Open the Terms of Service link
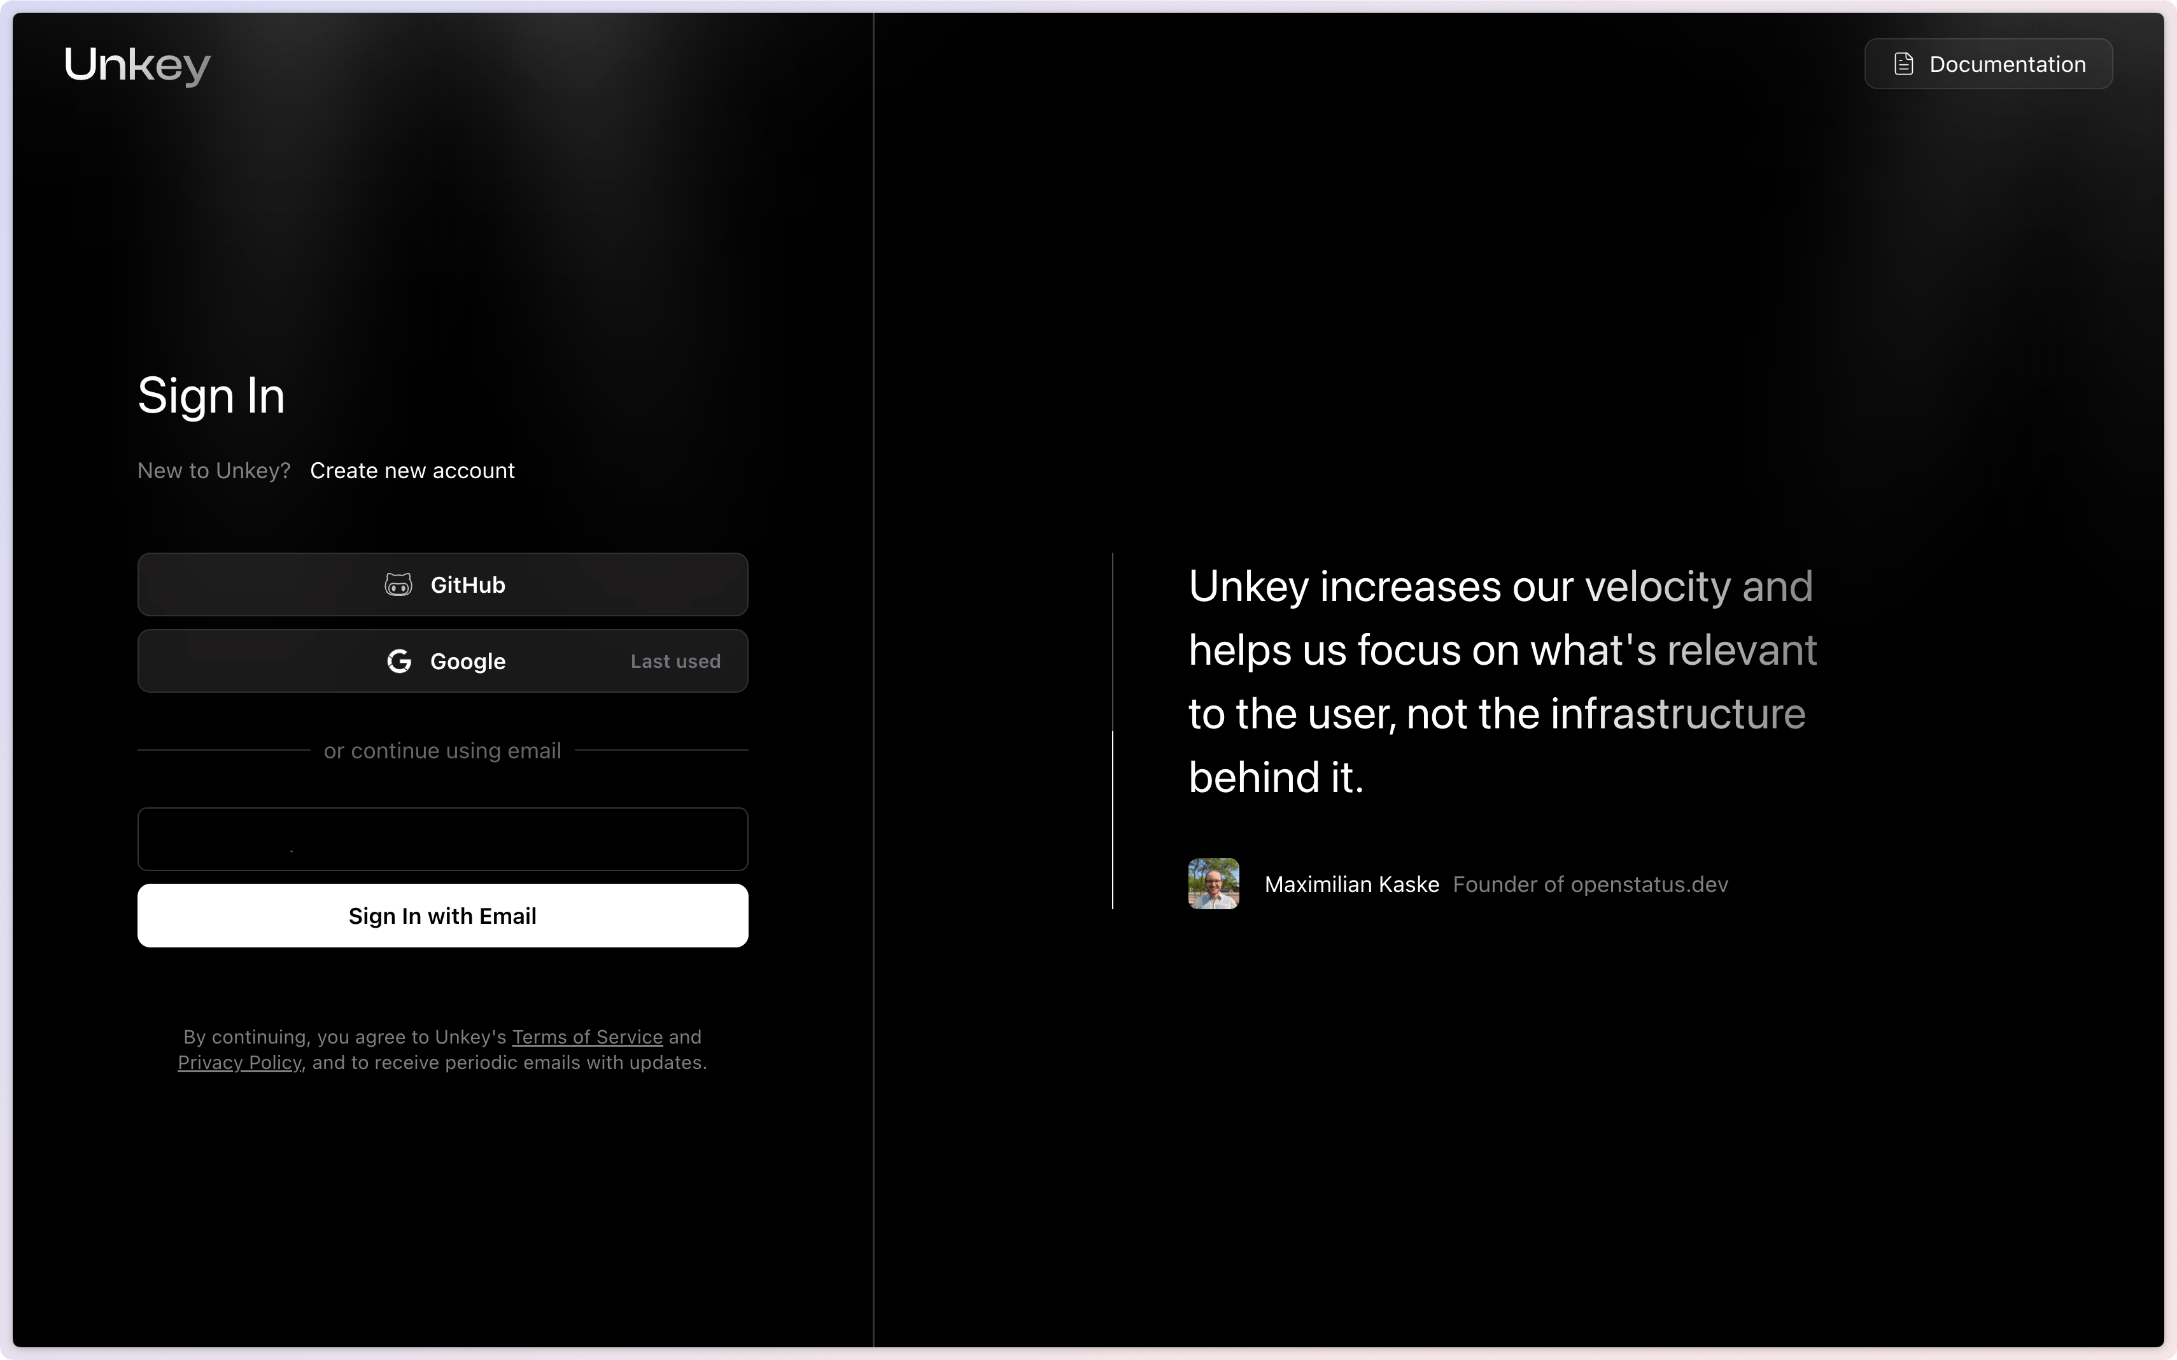The image size is (2177, 1360). click(x=587, y=1037)
